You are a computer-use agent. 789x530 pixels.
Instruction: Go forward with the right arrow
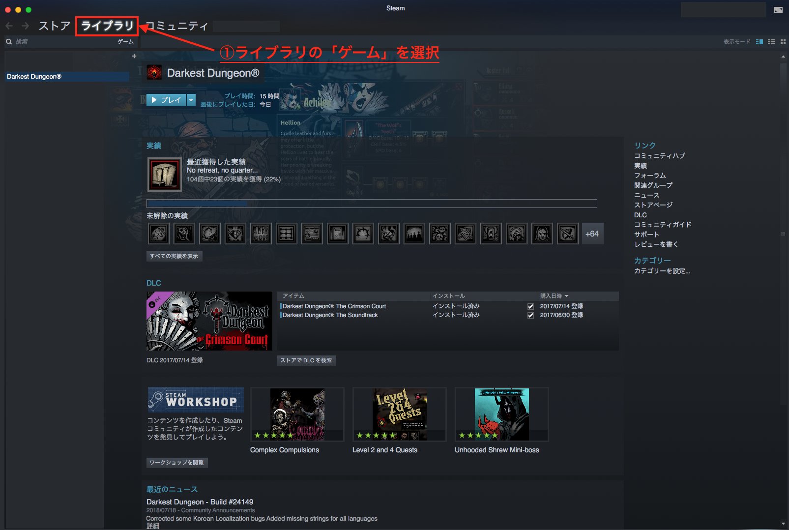tap(25, 26)
